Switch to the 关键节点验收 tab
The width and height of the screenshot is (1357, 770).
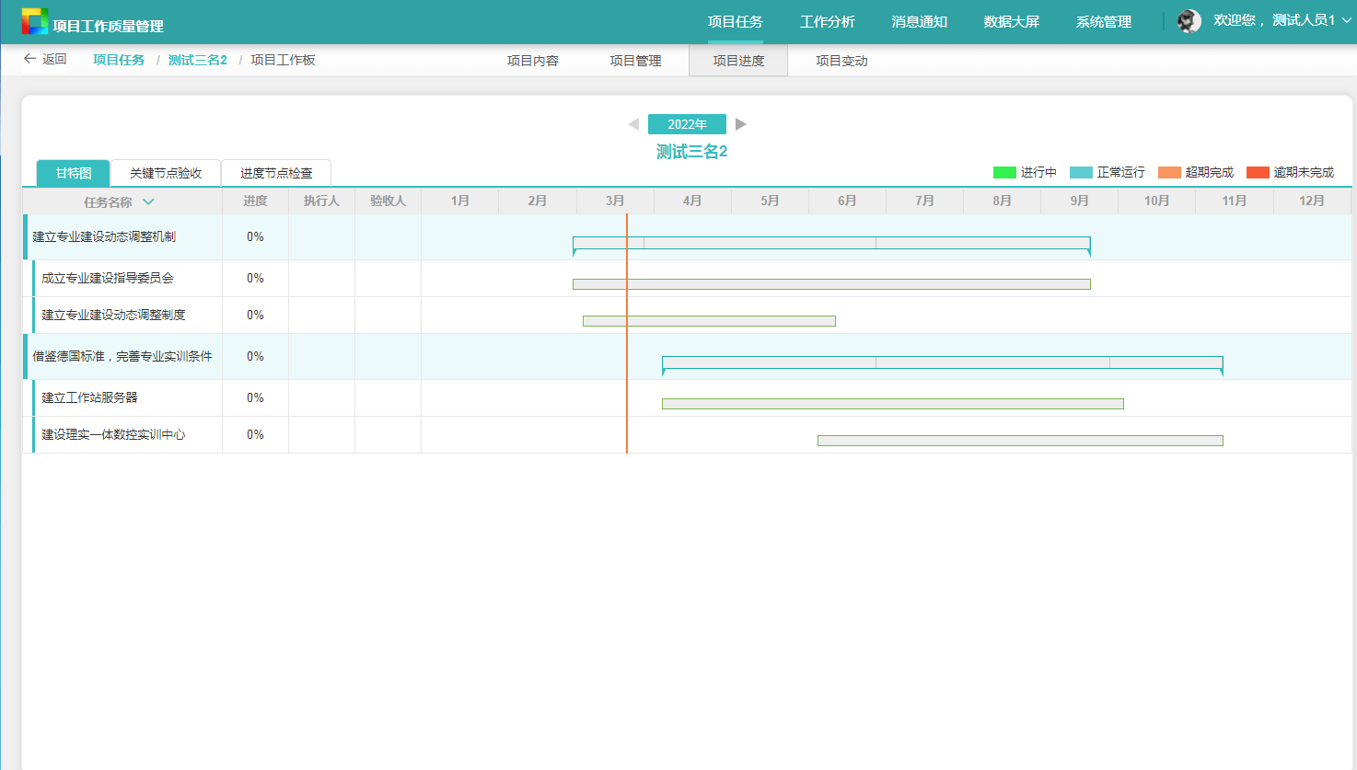[166, 173]
